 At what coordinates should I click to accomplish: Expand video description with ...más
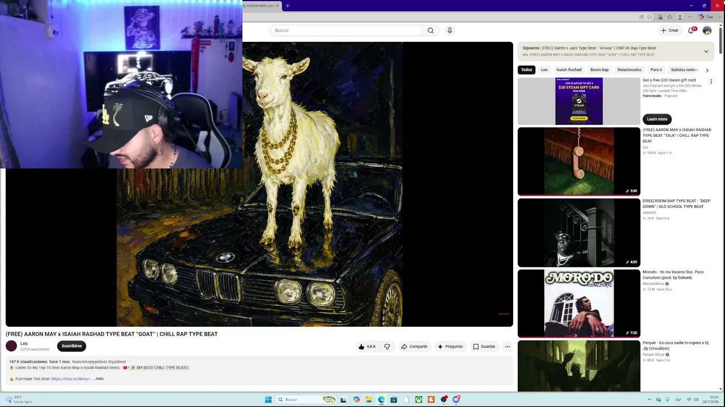point(99,379)
